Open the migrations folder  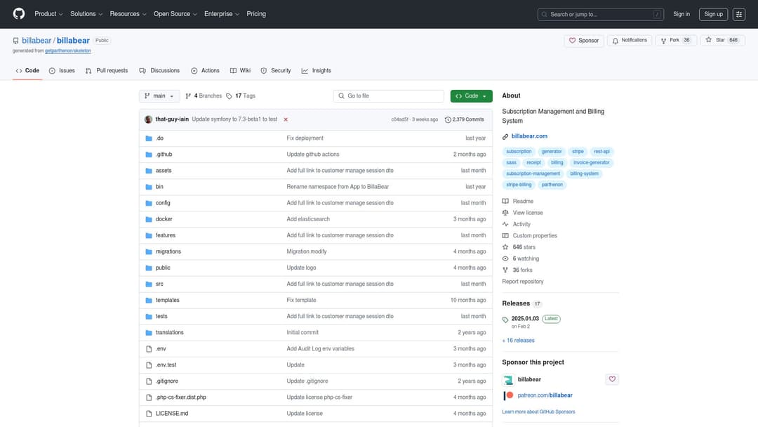pyautogui.click(x=168, y=251)
